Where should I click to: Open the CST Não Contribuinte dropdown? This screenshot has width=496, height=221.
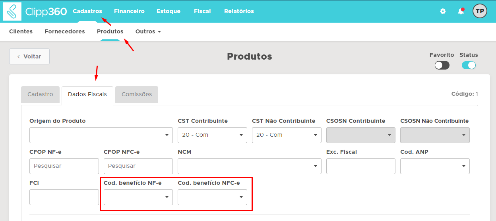tap(287, 135)
